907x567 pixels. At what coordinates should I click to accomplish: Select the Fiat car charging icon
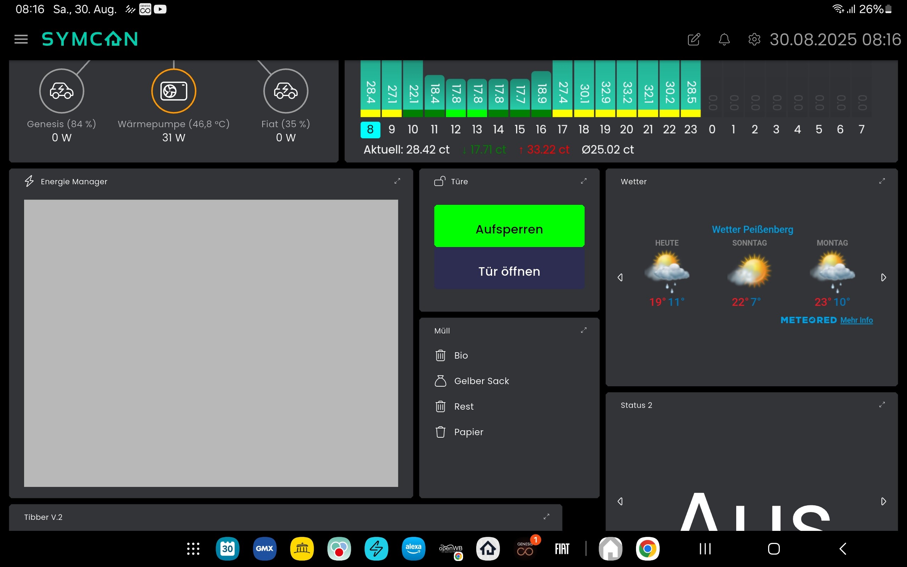pos(286,91)
